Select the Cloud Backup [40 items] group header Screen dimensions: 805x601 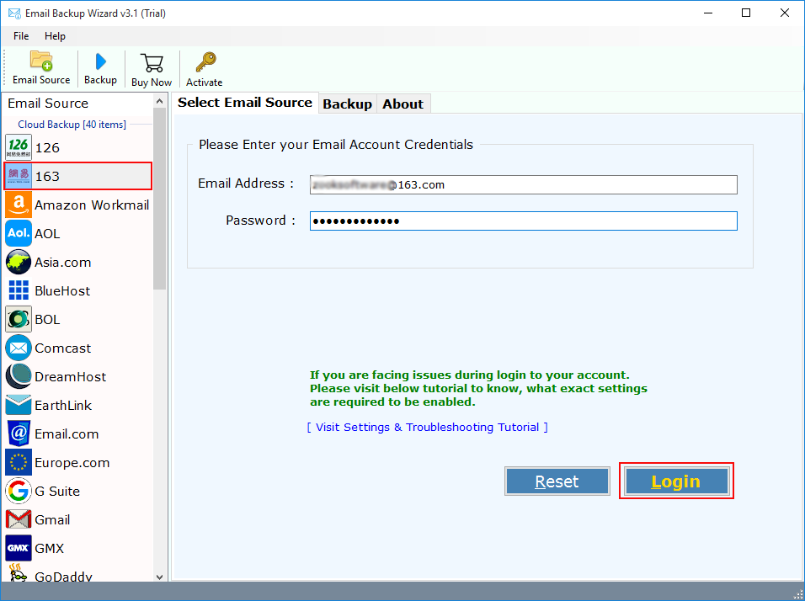(72, 125)
